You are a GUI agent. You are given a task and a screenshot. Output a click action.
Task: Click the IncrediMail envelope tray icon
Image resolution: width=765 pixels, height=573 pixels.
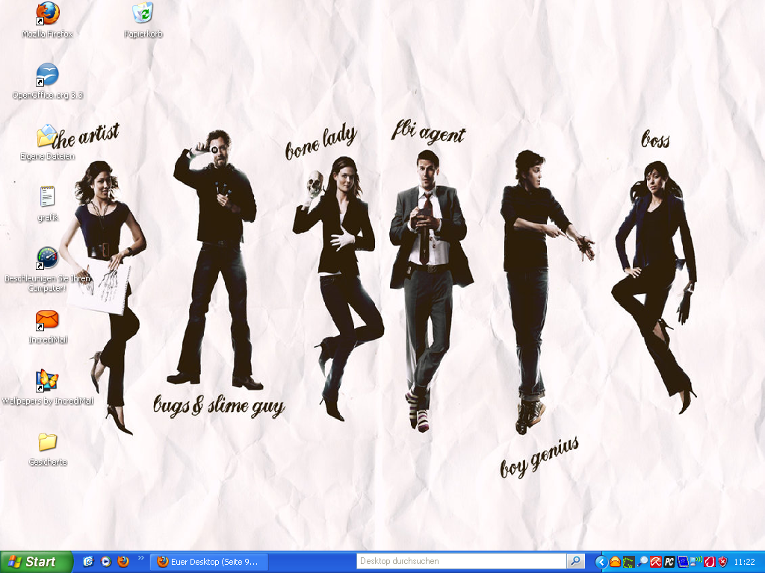point(616,562)
